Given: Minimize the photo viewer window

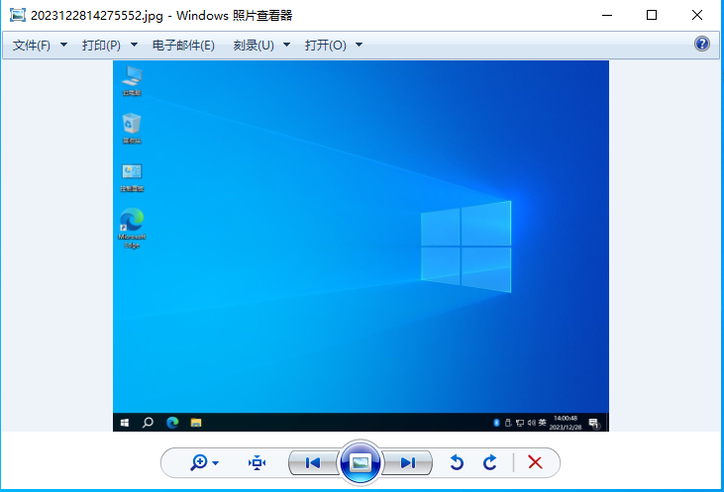Looking at the screenshot, I should 607,15.
